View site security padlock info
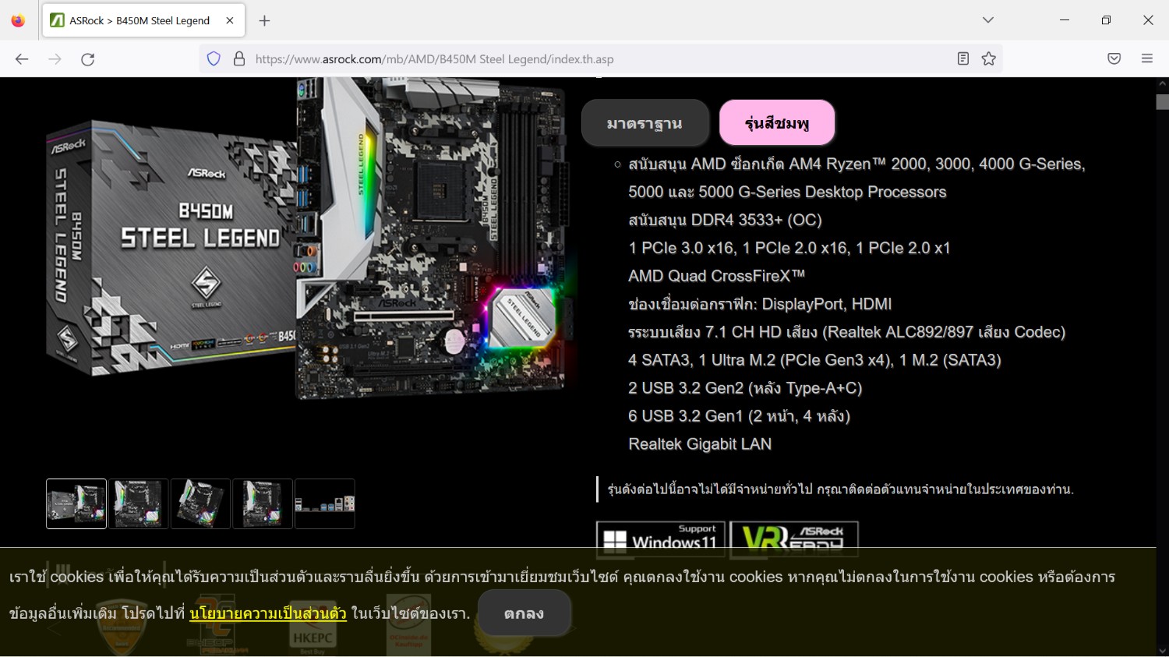Image resolution: width=1169 pixels, height=657 pixels. click(239, 59)
